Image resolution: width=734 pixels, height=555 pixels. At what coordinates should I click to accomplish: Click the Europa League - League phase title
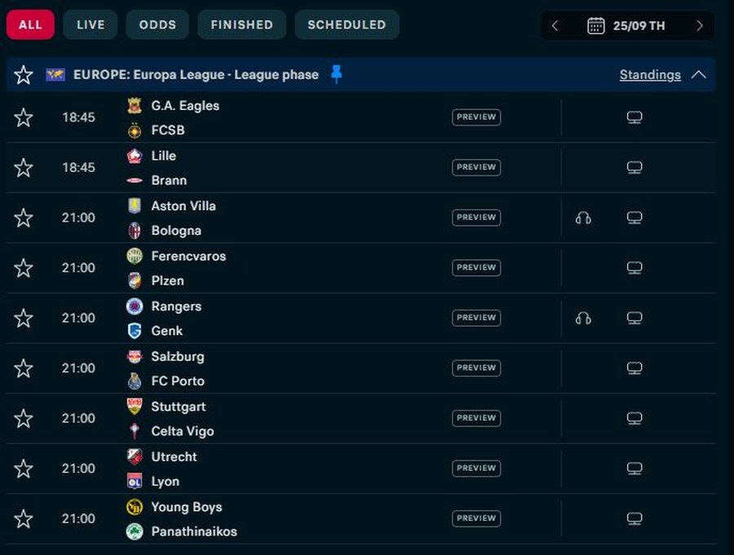[x=196, y=75]
